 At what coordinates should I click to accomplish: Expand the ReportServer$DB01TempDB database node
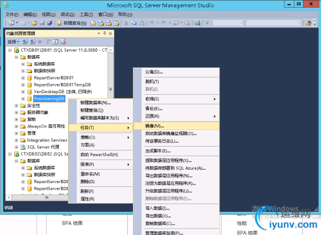point(23,85)
